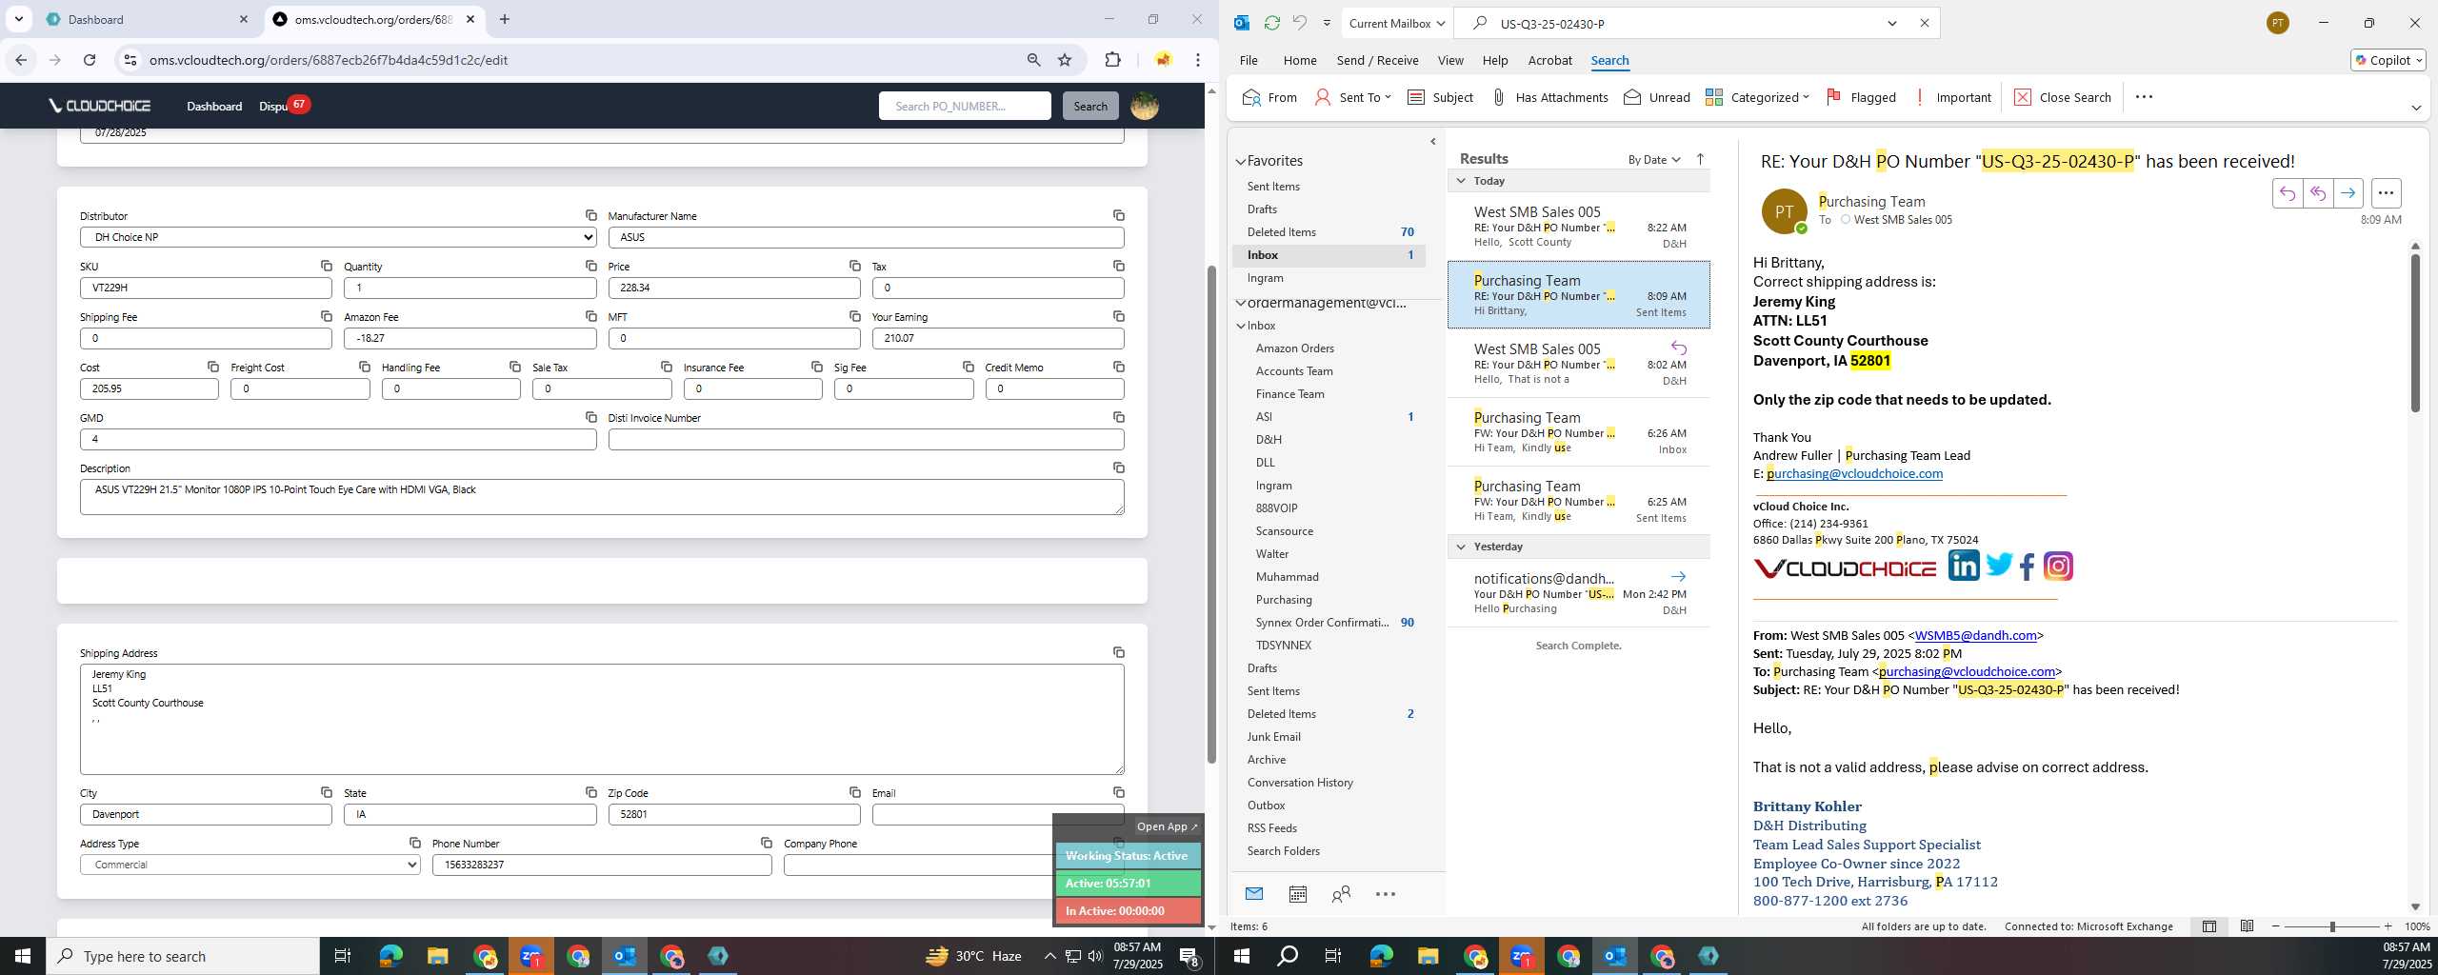Click zoom in plus on Outlook status bar
Screen dimensions: 2438x975
point(2388,926)
